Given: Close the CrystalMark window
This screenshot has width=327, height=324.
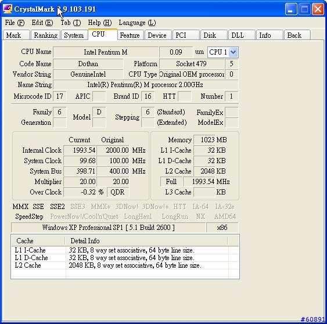Looking at the screenshot, I should tap(318, 9).
